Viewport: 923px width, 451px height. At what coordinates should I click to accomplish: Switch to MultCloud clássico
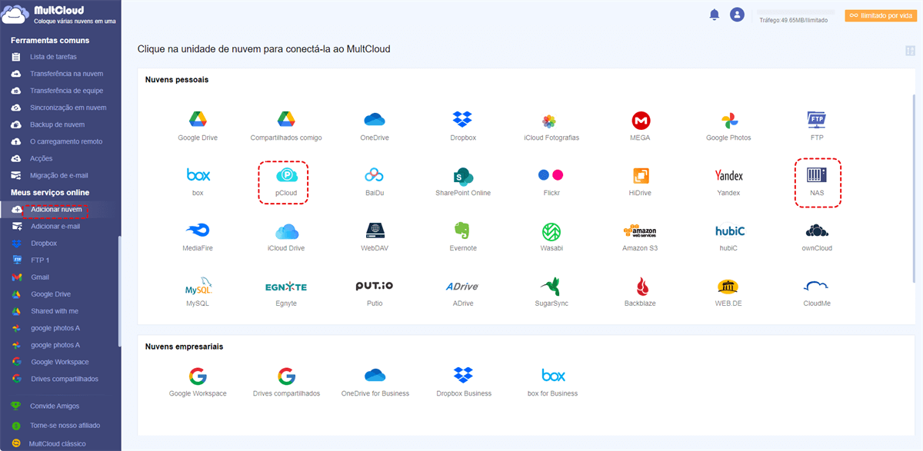[57, 443]
